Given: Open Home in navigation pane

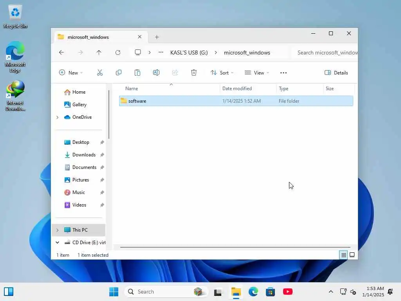Looking at the screenshot, I should (x=79, y=92).
